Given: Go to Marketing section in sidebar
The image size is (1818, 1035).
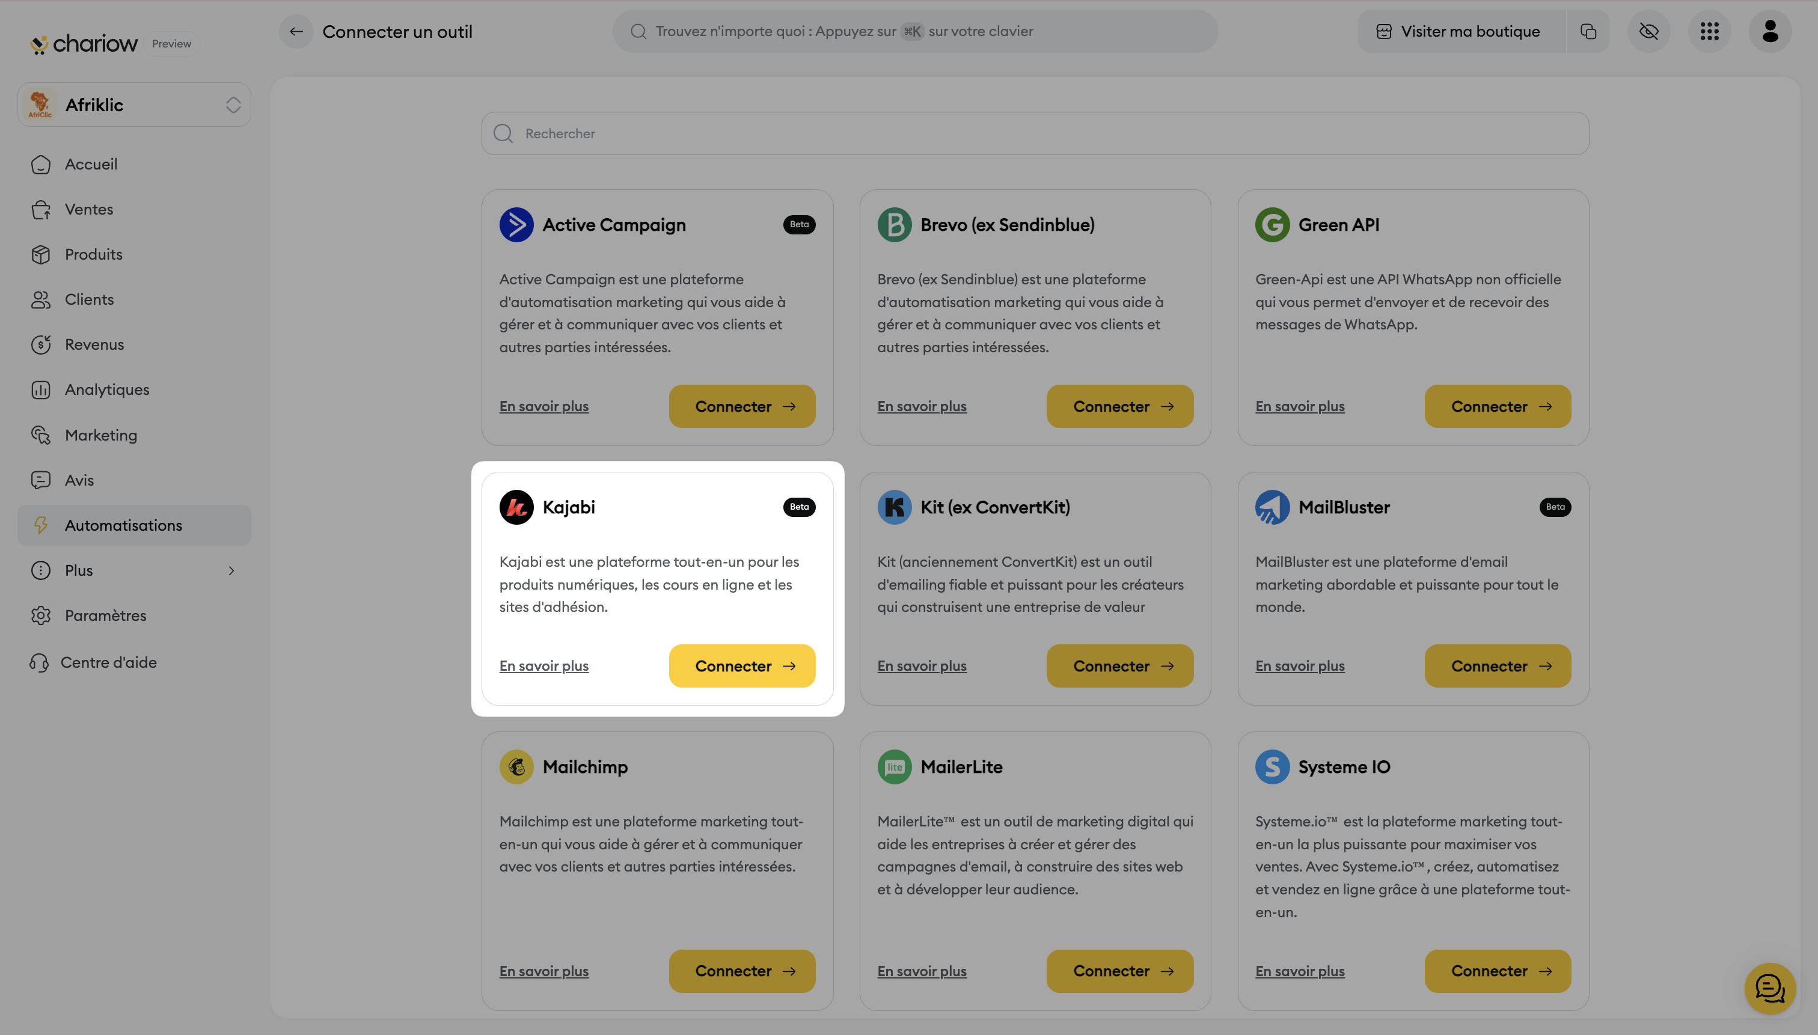Looking at the screenshot, I should click(101, 435).
